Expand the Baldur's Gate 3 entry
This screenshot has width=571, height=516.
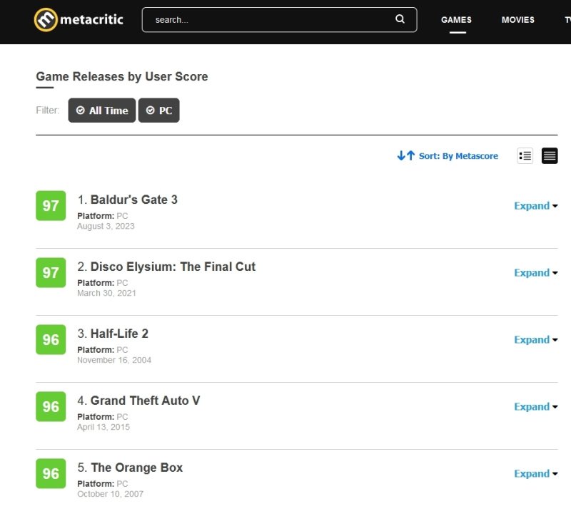(x=535, y=206)
